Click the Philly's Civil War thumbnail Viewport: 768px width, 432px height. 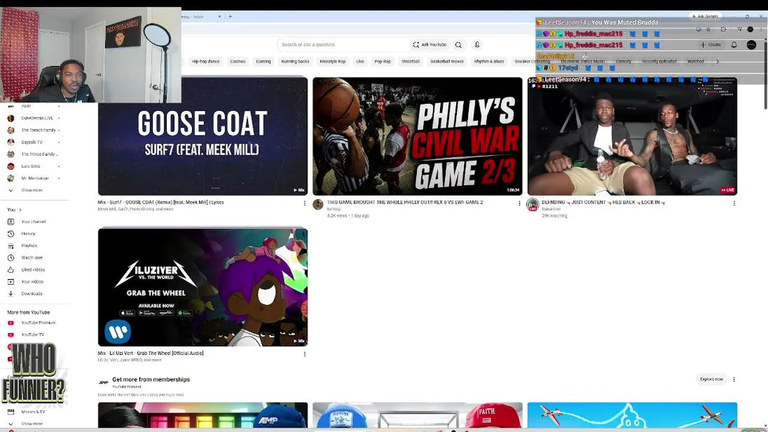(x=417, y=136)
